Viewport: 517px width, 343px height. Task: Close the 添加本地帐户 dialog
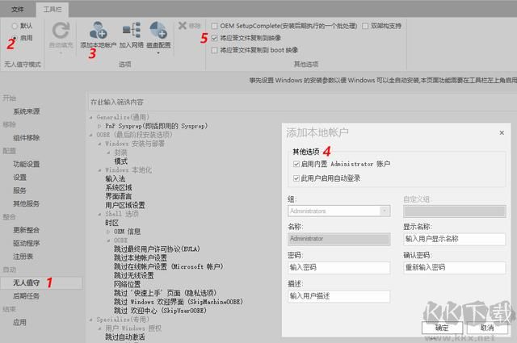[502, 133]
